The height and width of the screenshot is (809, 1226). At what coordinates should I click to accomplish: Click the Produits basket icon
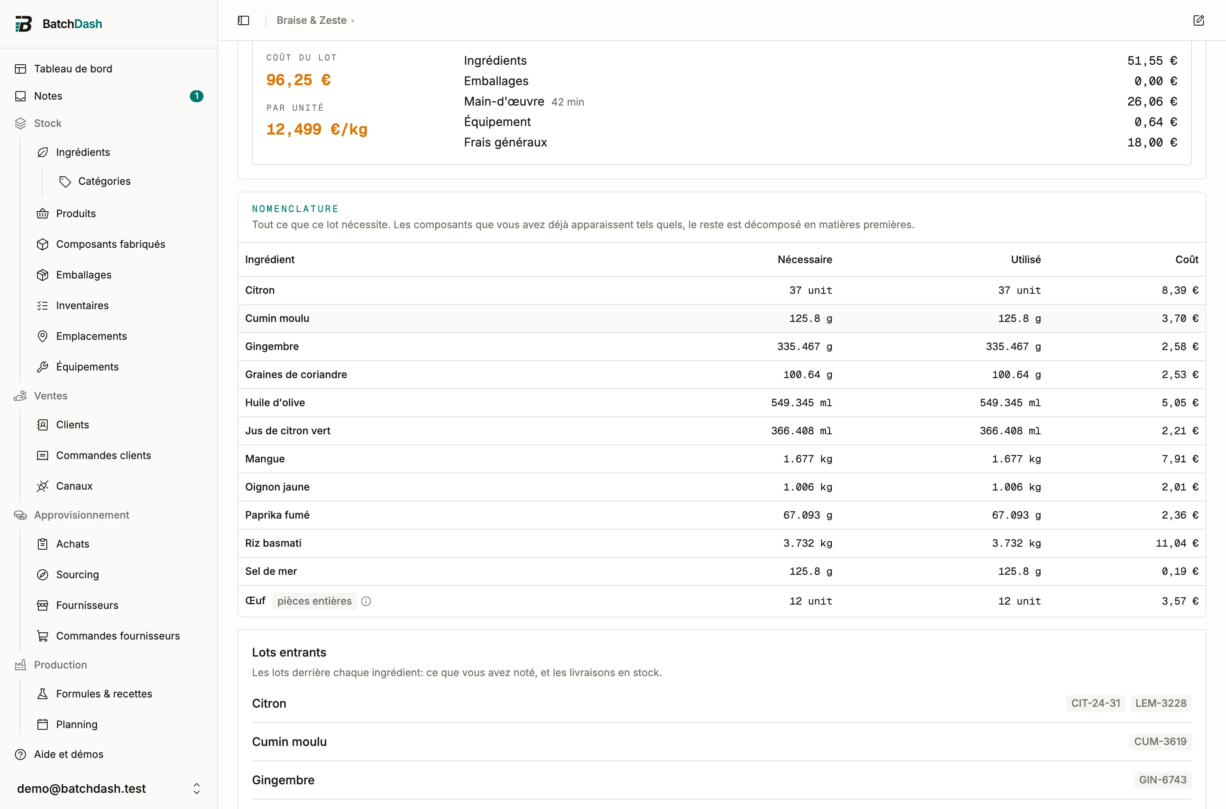pos(43,214)
